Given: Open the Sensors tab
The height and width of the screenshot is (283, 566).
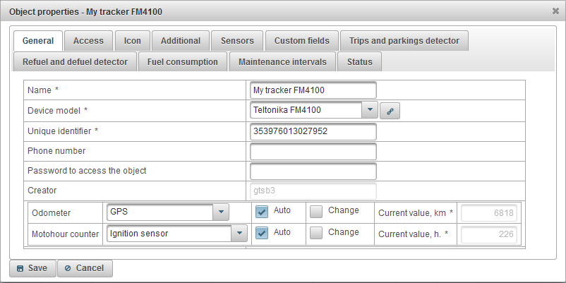Looking at the screenshot, I should (237, 41).
